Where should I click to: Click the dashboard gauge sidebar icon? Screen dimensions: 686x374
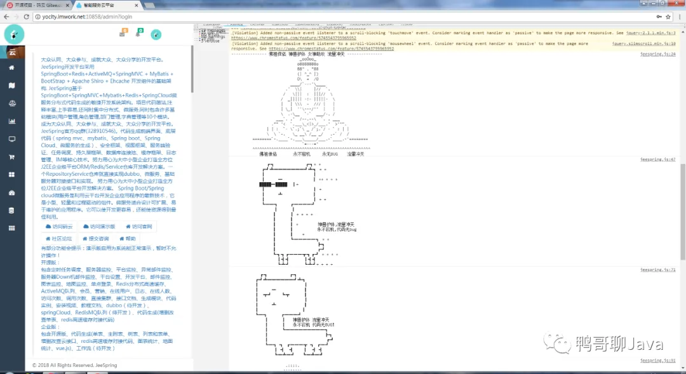tap(12, 192)
